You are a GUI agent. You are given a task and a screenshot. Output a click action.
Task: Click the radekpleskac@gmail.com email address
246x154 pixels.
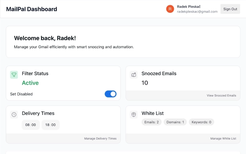tap(197, 12)
